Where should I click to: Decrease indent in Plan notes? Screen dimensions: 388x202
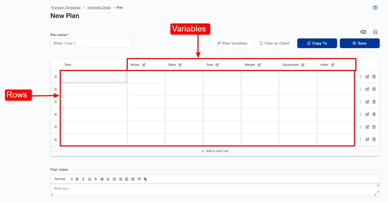pos(127,179)
